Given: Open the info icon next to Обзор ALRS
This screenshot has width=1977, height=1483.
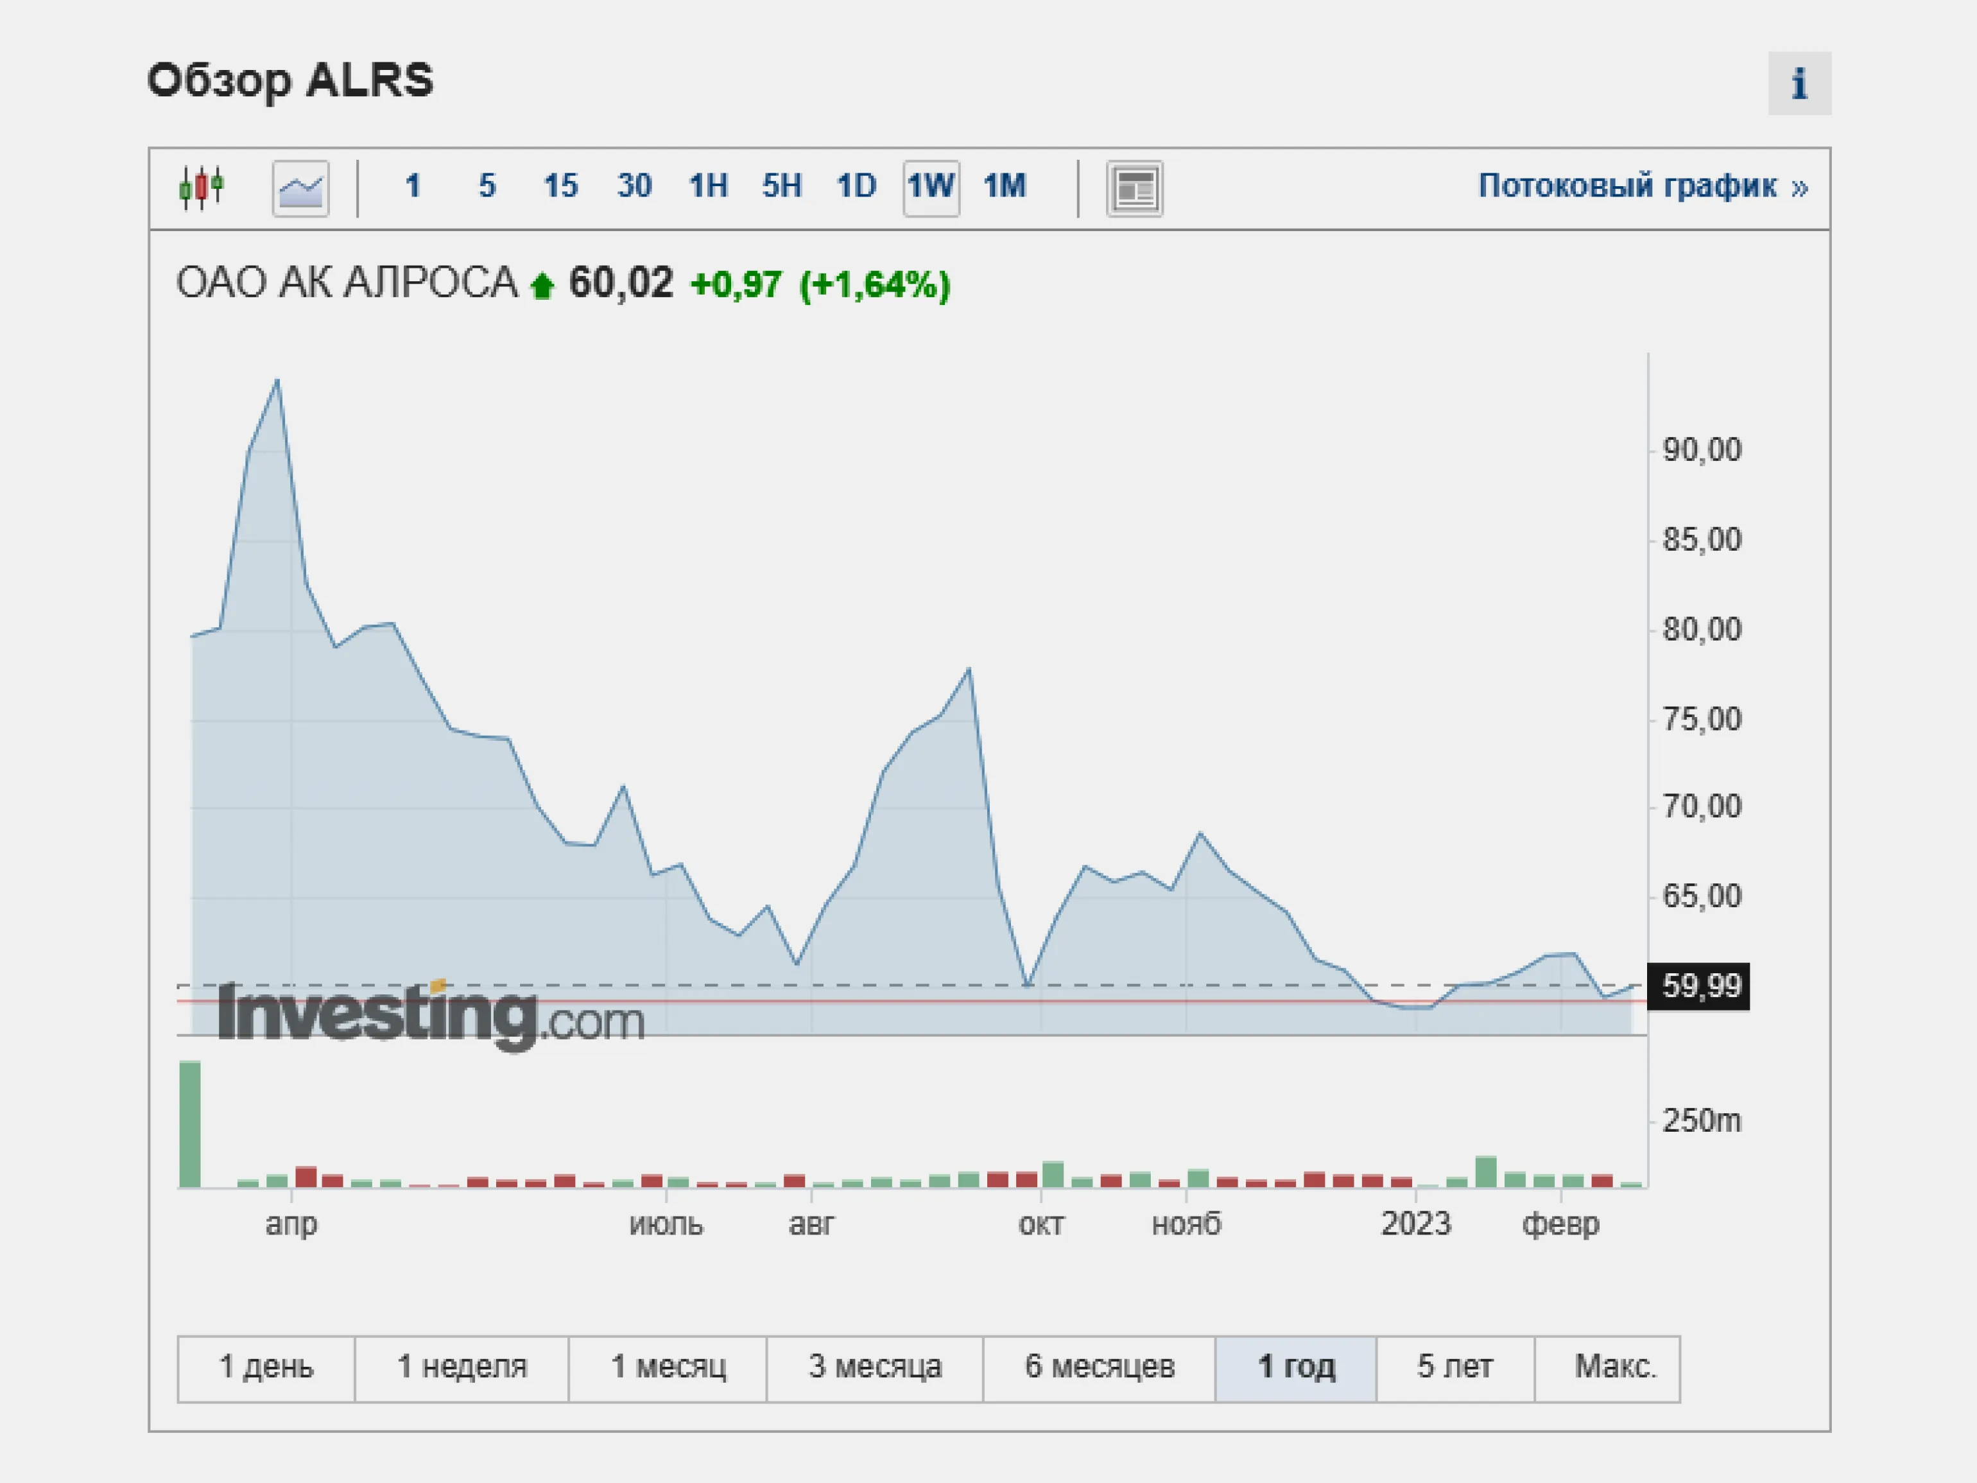Looking at the screenshot, I should (1799, 83).
